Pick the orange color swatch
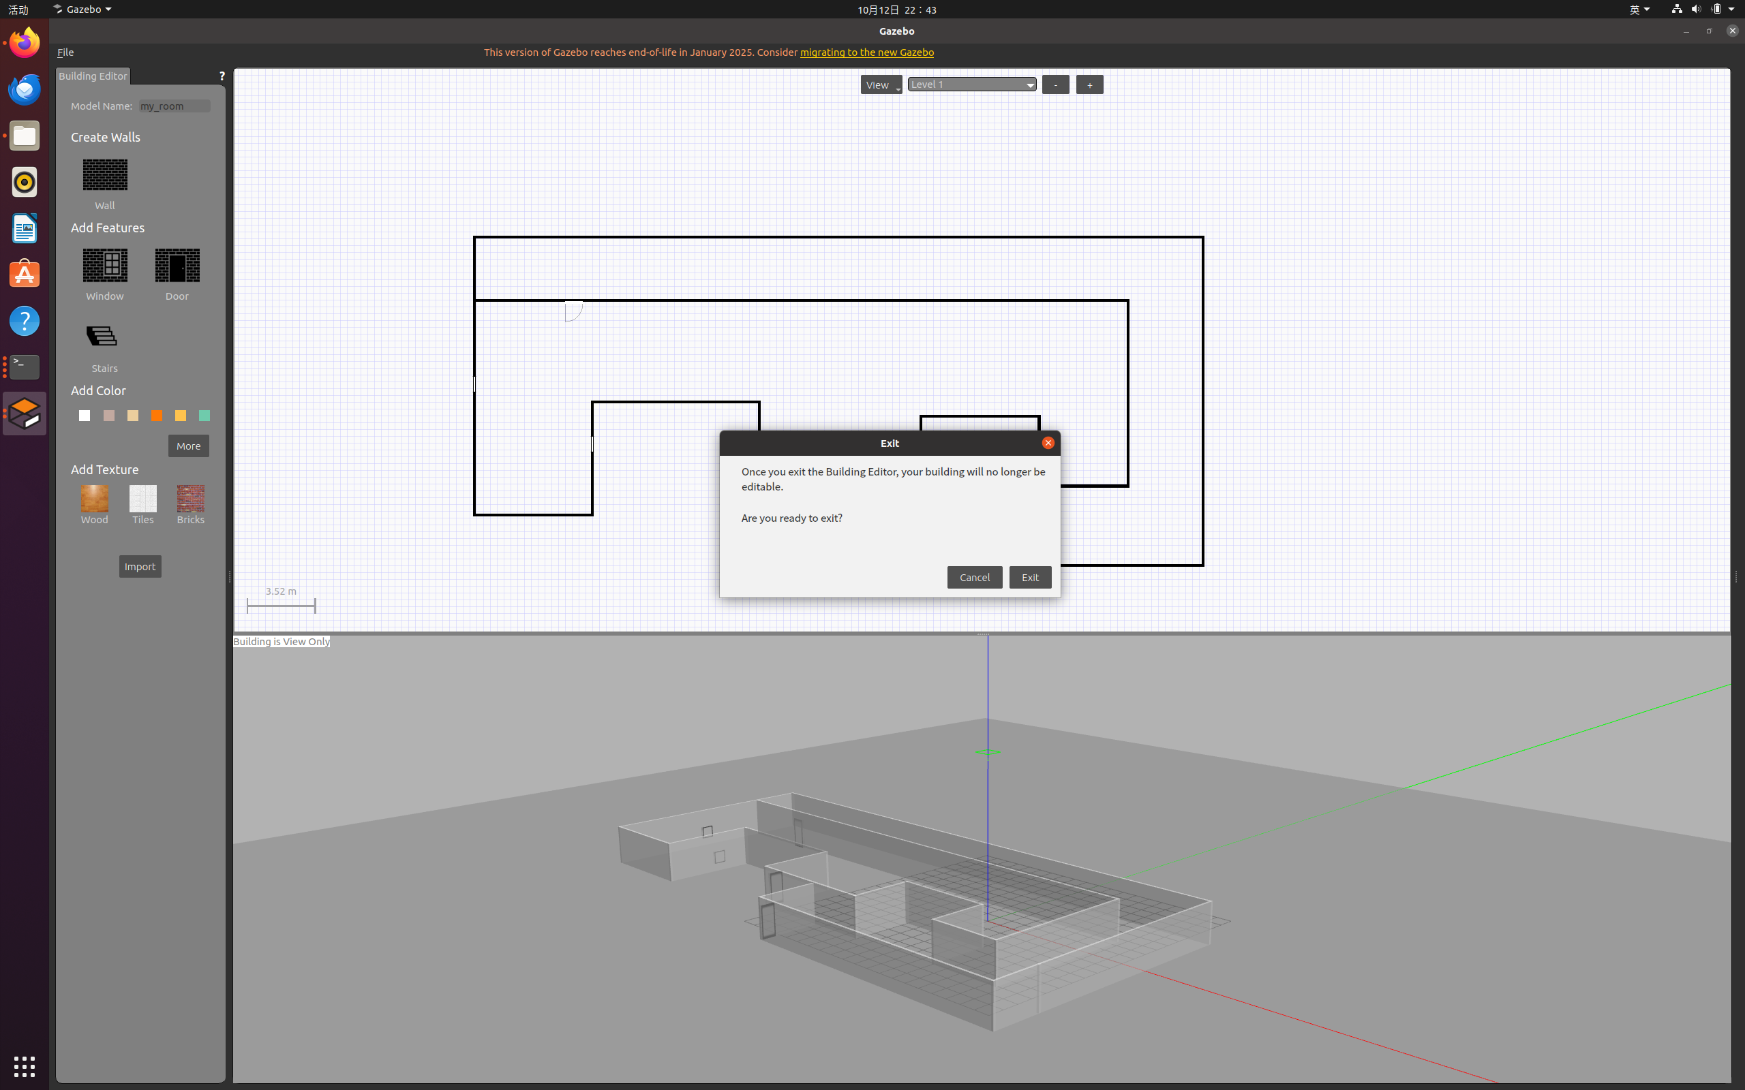The height and width of the screenshot is (1090, 1745). point(157,416)
